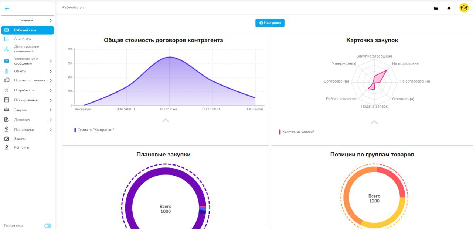
Task: Click the Настроить button
Action: (x=270, y=22)
